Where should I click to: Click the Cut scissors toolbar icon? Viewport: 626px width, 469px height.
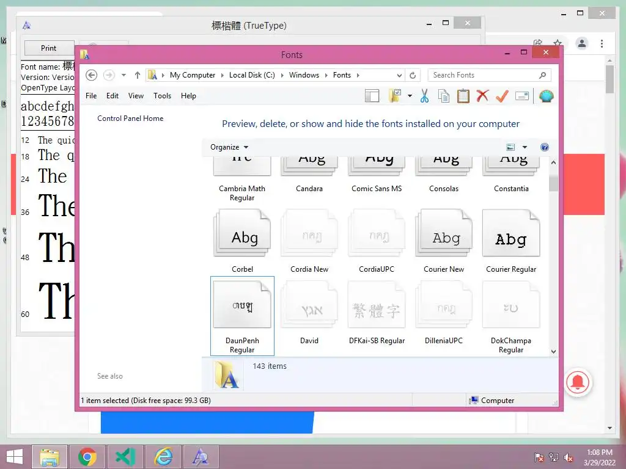(x=424, y=96)
